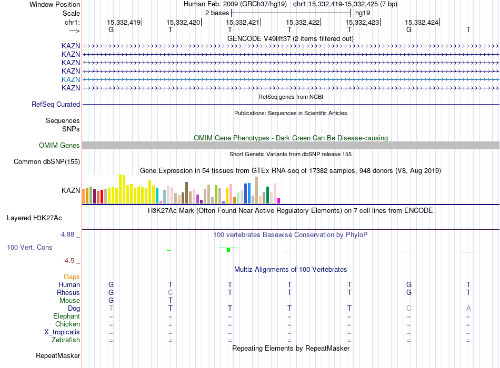Select the Rhesus alignment row label
Screen dimensions: 500x368
[x=68, y=292]
